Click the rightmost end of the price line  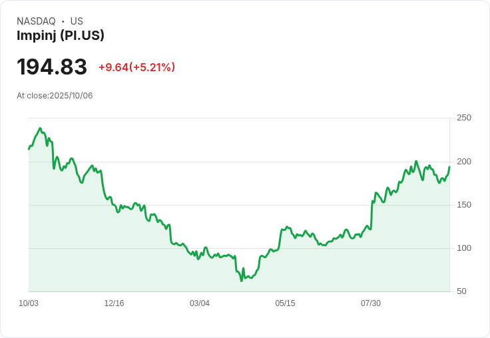click(449, 167)
